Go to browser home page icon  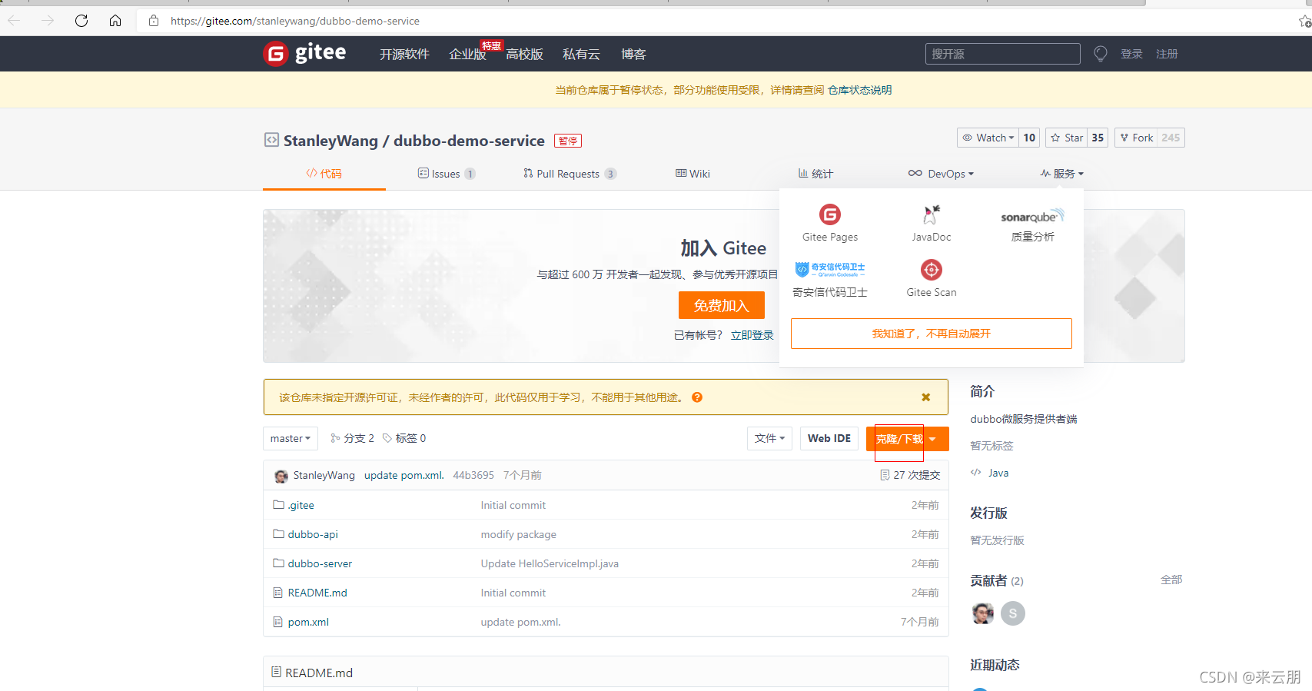click(115, 21)
